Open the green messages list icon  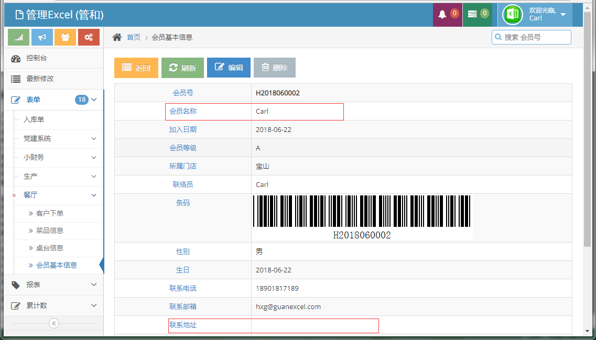(x=472, y=15)
